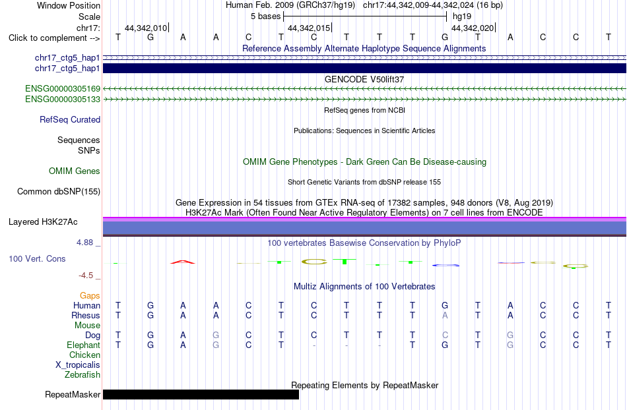Open ENSG00000305169 gene track label
Screen dimensions: 627x410
coord(63,88)
